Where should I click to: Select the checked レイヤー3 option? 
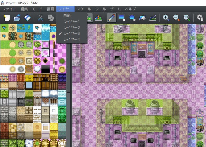point(71,33)
